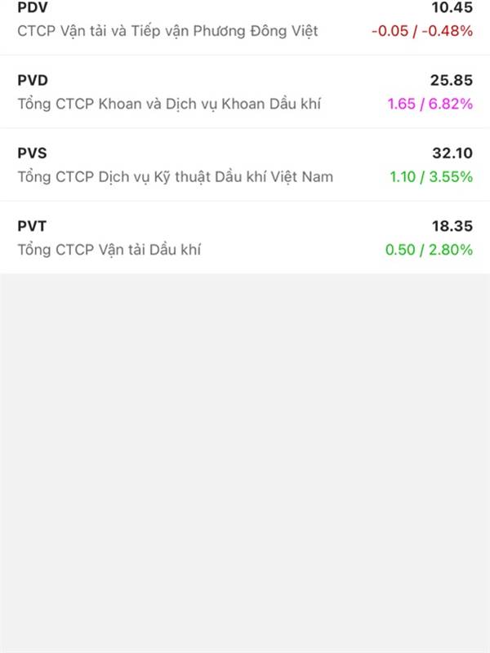Click PVS price 32.10

[452, 153]
